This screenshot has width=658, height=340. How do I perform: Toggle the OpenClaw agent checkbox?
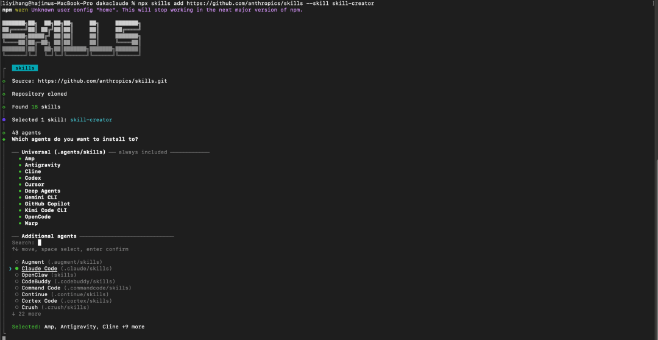point(17,275)
